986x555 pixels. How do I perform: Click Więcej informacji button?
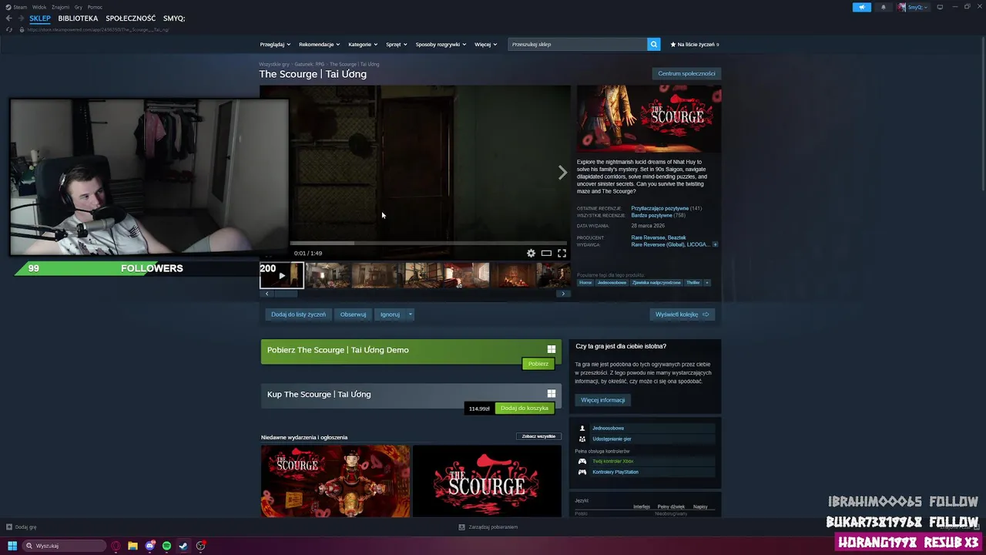pos(603,400)
